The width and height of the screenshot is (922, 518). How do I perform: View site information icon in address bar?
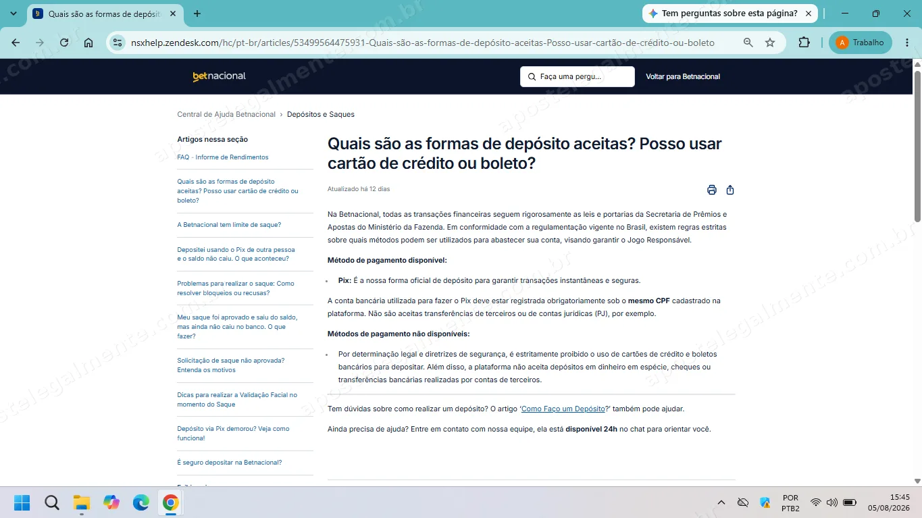pos(118,43)
